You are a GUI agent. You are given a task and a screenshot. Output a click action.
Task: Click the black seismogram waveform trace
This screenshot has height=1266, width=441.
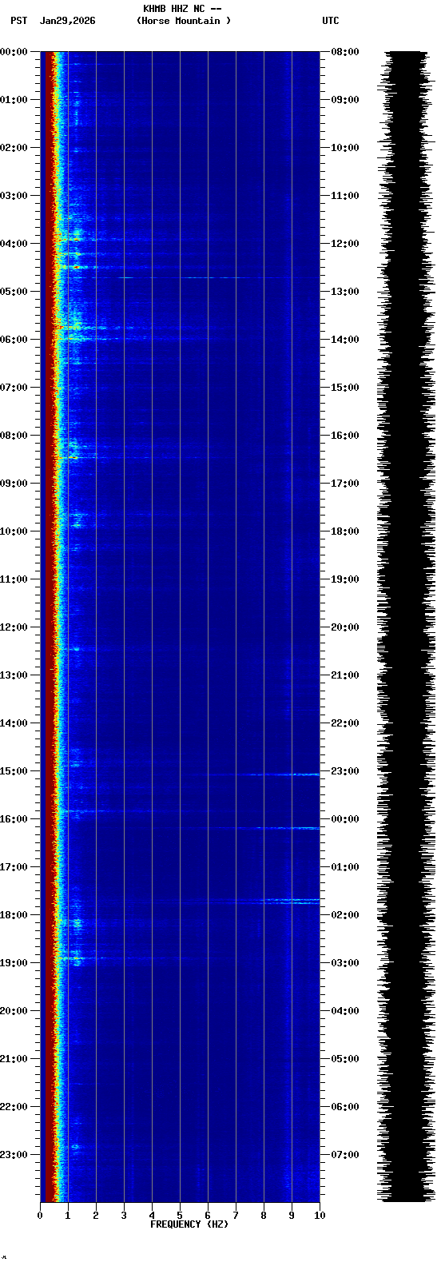pos(405,627)
